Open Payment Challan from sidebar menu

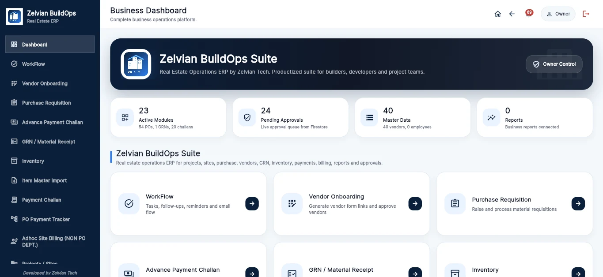click(x=50, y=200)
